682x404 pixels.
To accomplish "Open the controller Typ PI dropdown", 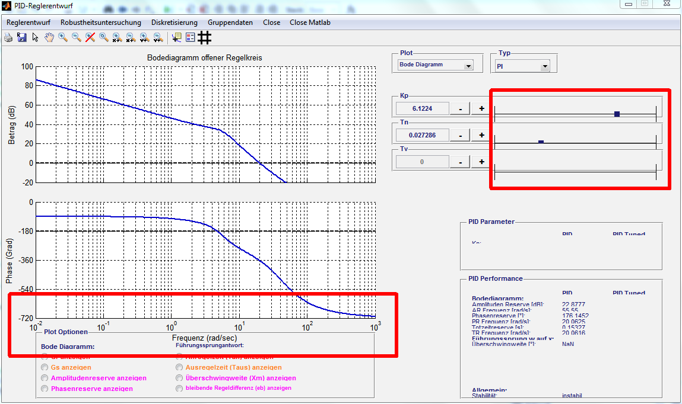I will [x=521, y=67].
